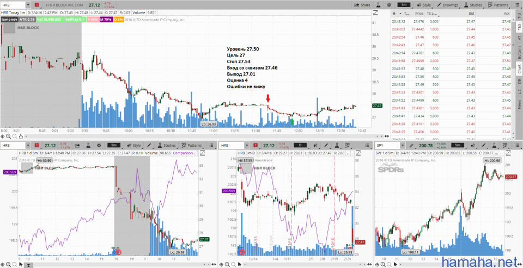Image resolution: width=523 pixels, height=268 pixels.
Task: Open pencil drawings icon on middle daily chart
Action: coord(326,146)
